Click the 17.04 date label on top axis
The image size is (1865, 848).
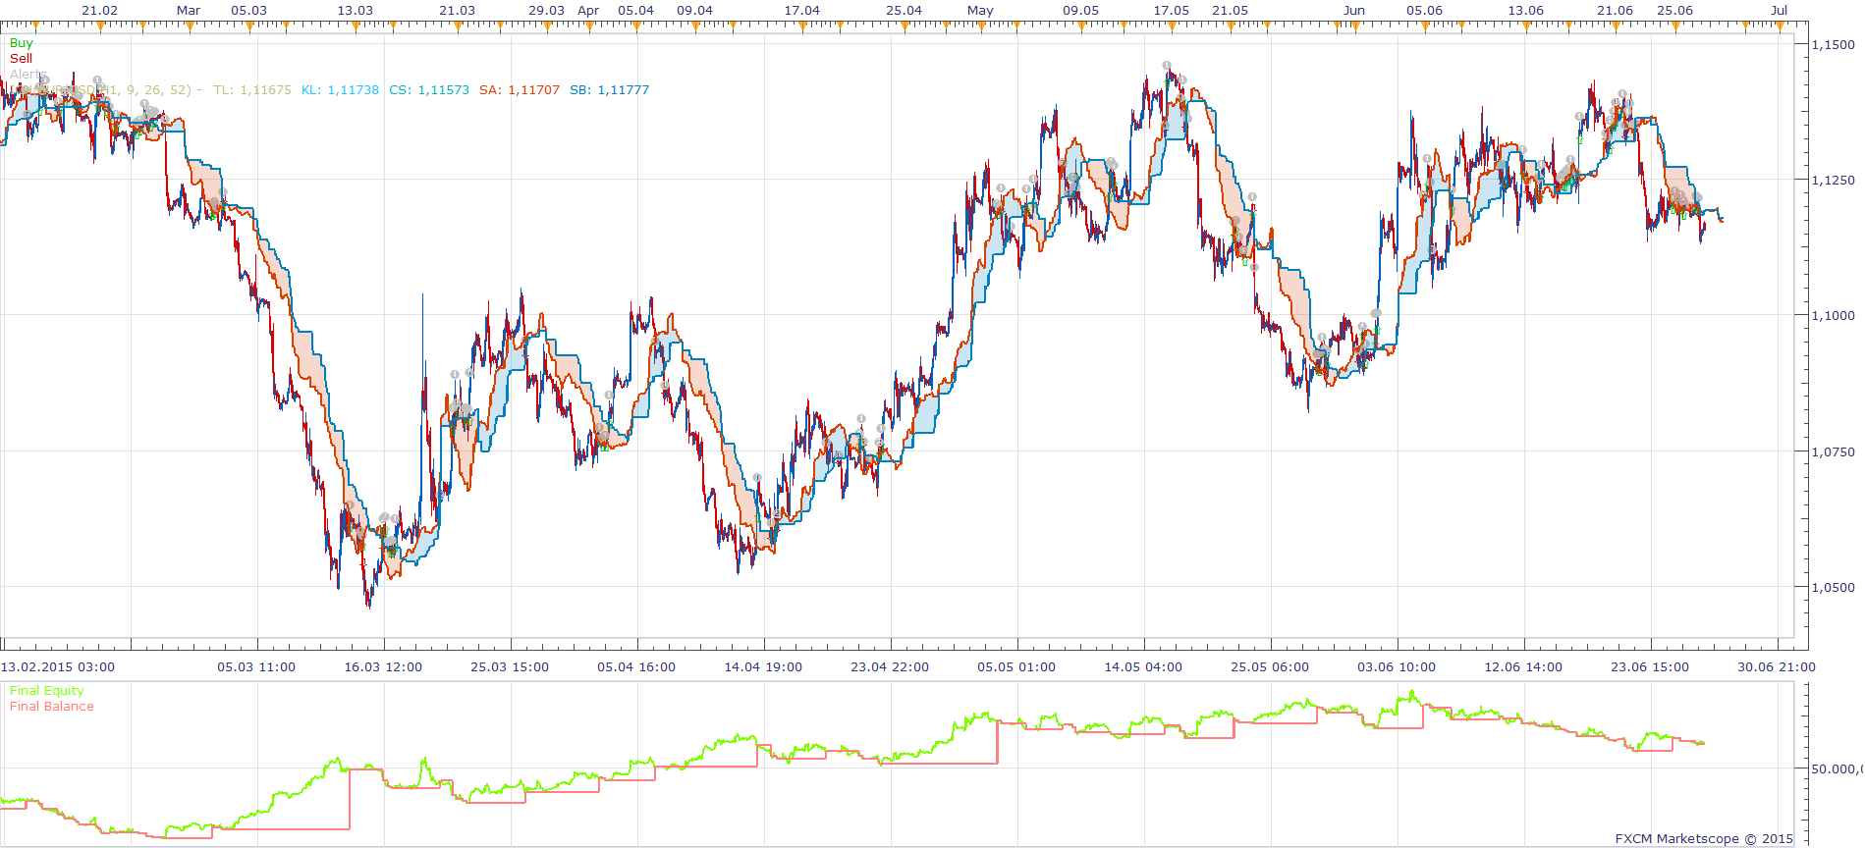click(801, 11)
